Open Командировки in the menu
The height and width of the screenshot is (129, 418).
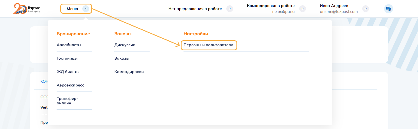[x=129, y=72]
